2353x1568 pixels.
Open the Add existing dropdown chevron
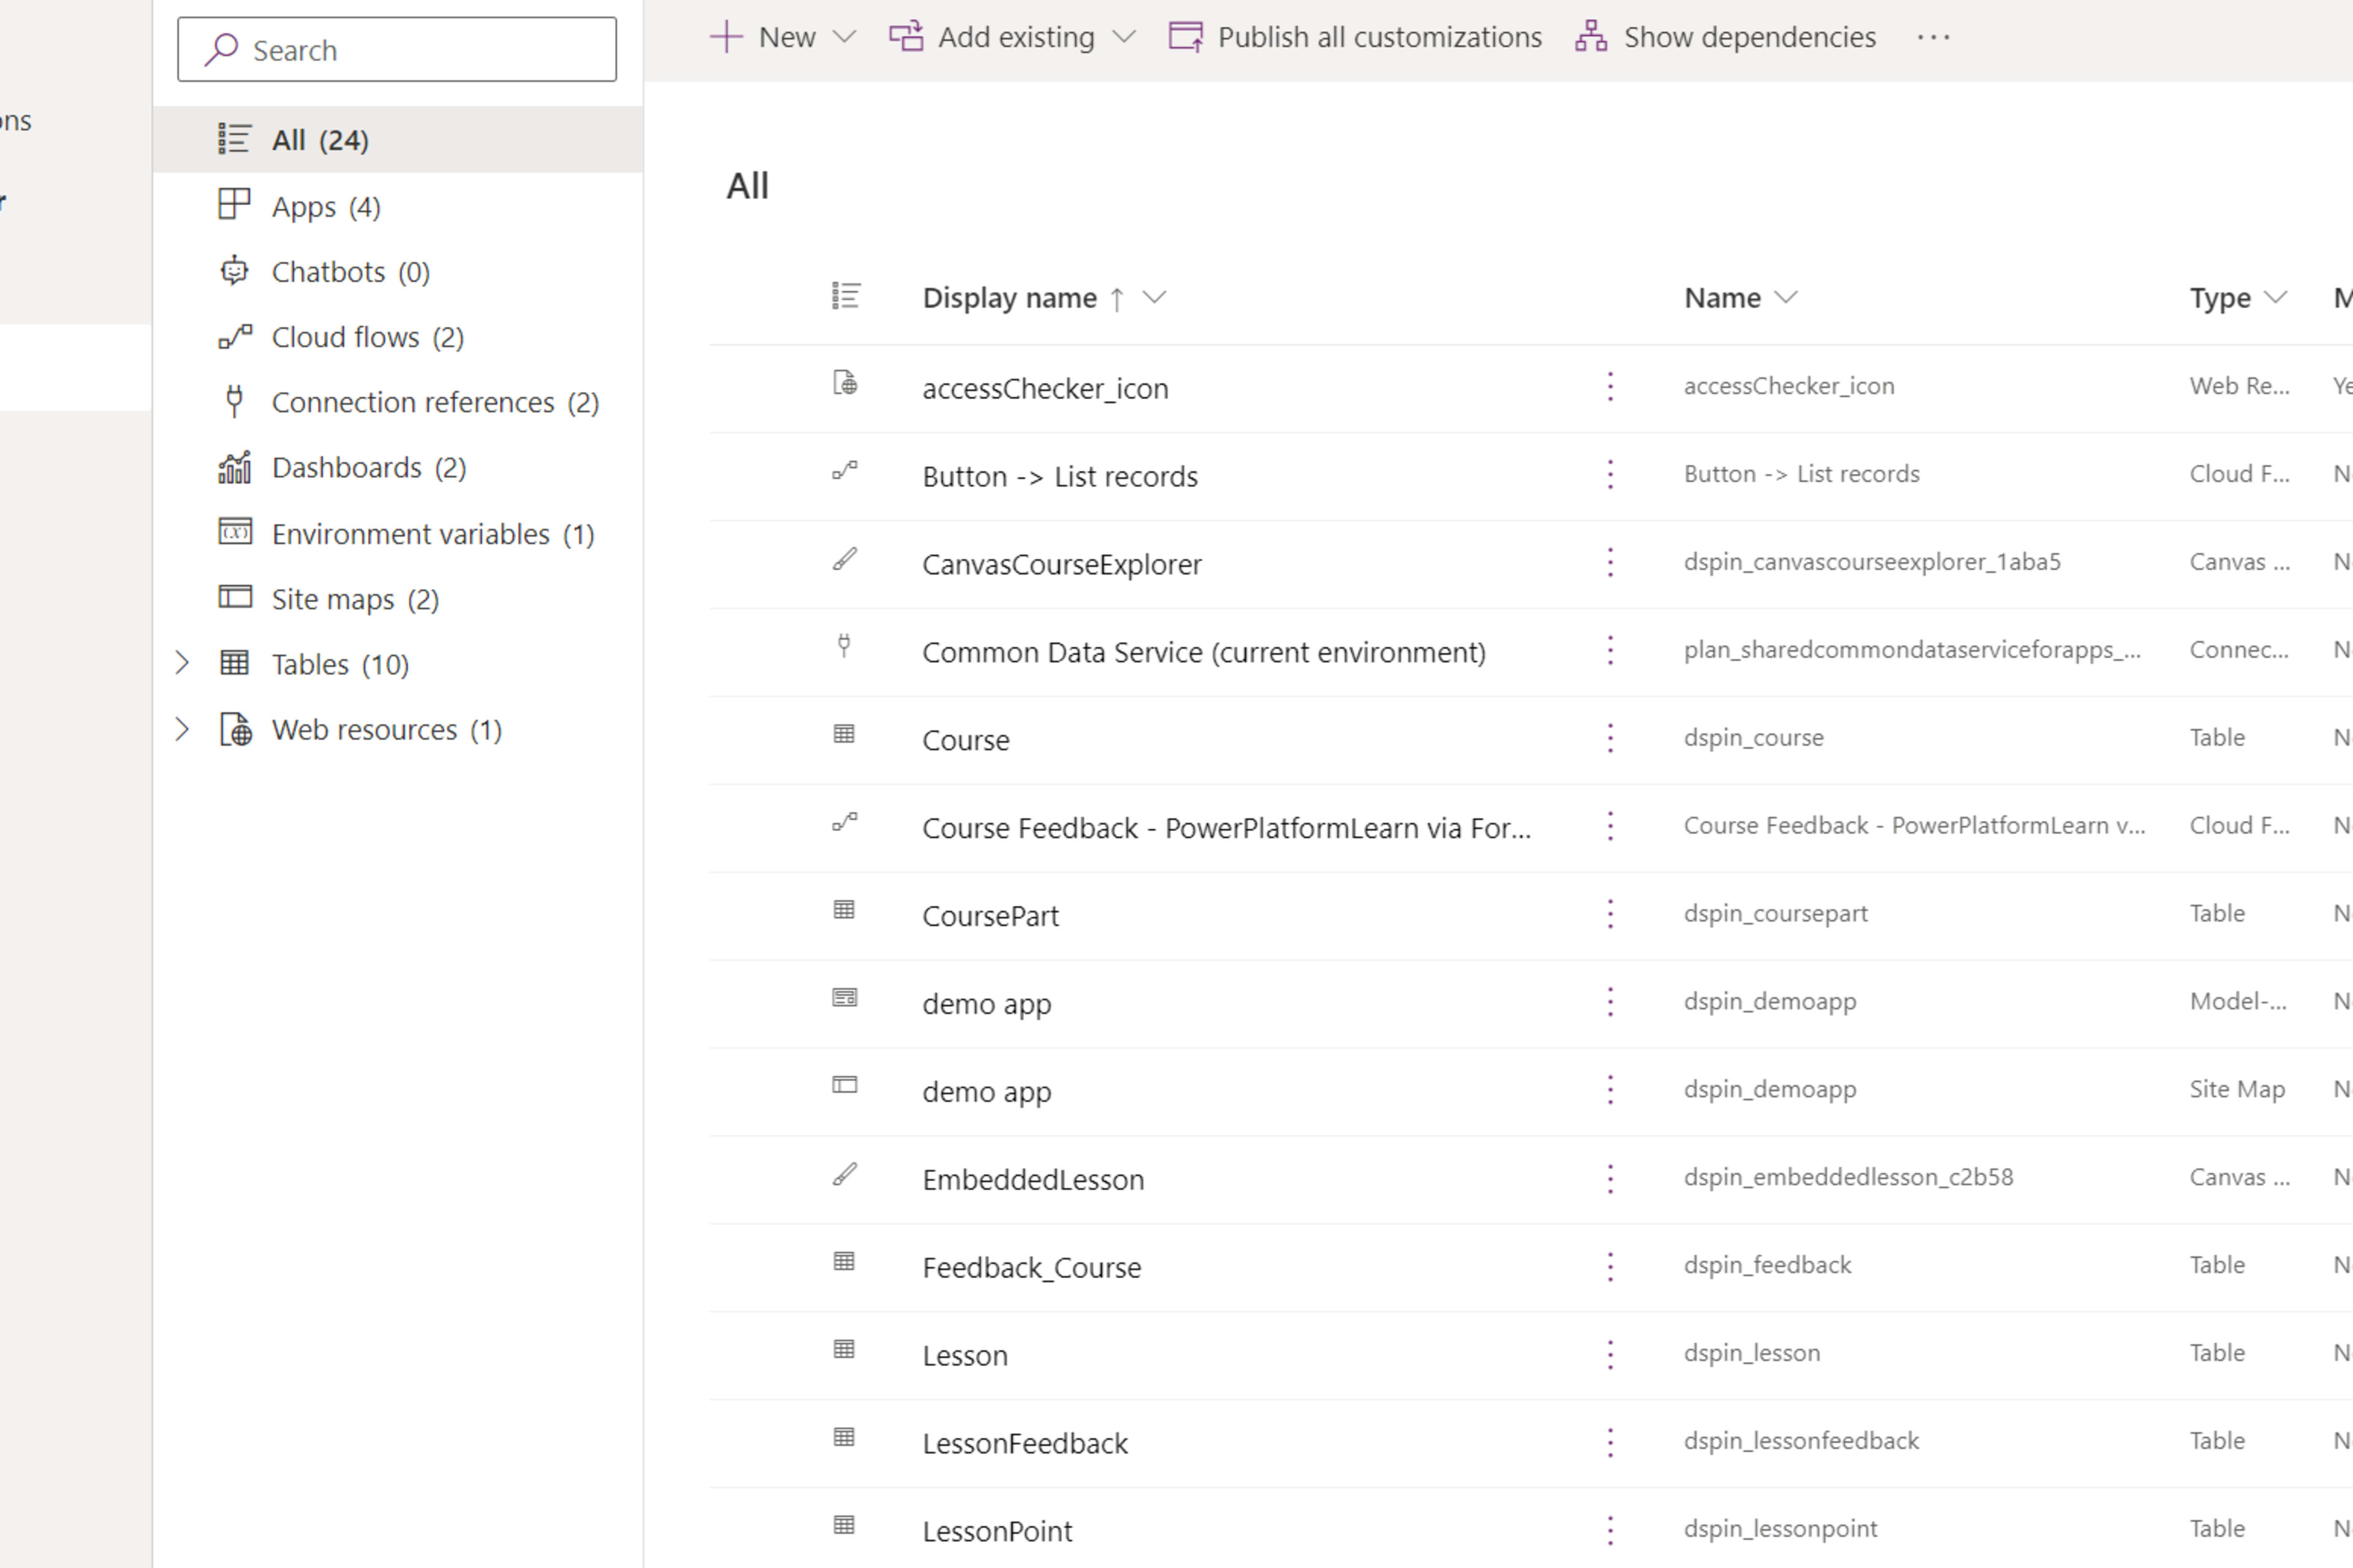click(1124, 37)
